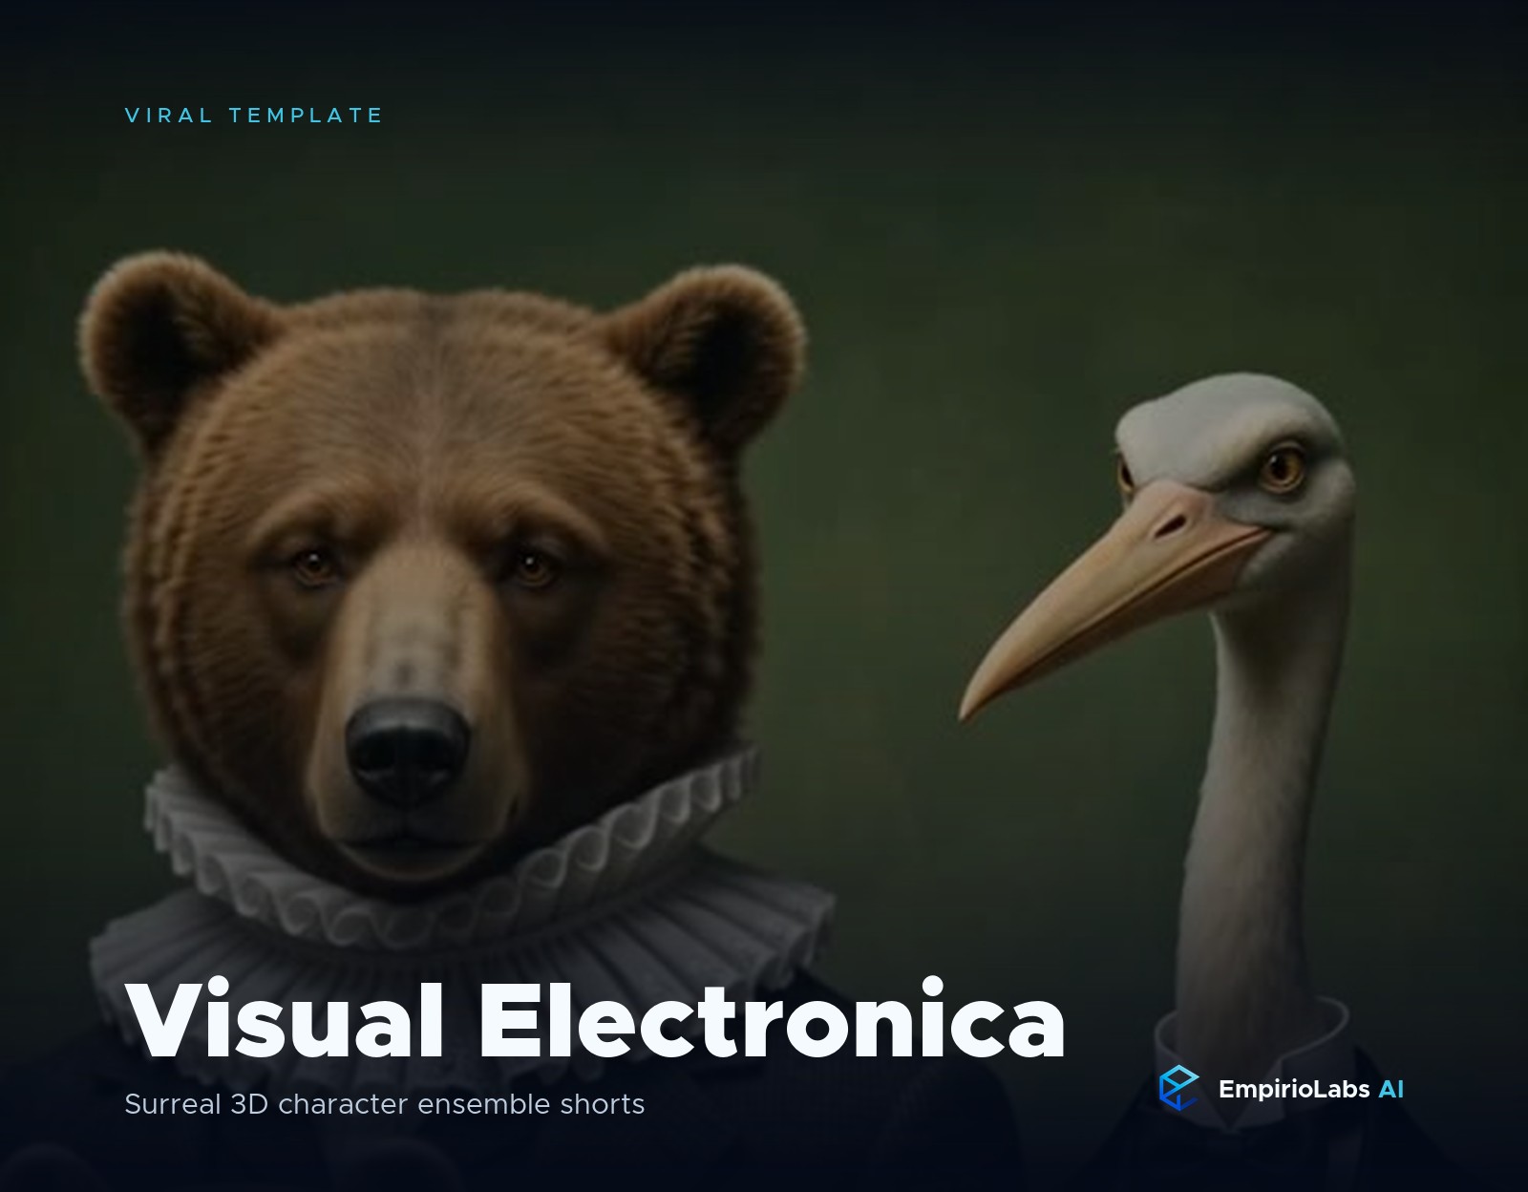Click the VIRAL TEMPLATE label

tap(253, 116)
